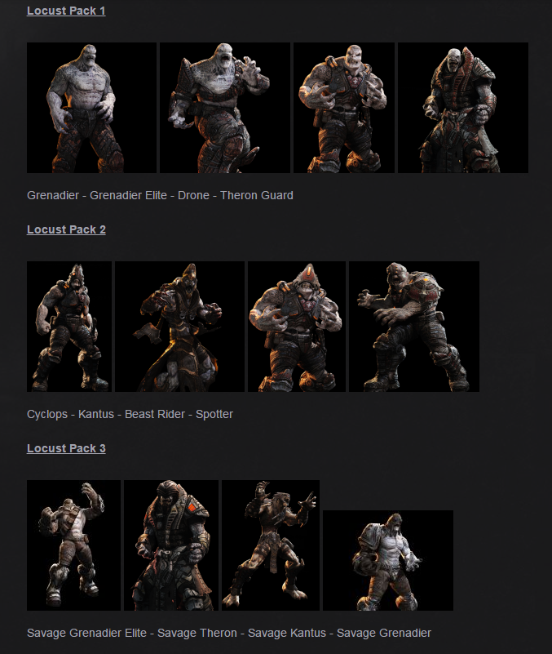The height and width of the screenshot is (654, 552).
Task: Click the Drone character image in Pack 1
Action: (343, 108)
